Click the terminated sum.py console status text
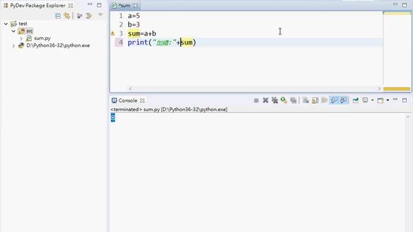The width and height of the screenshot is (413, 232). tap(169, 110)
